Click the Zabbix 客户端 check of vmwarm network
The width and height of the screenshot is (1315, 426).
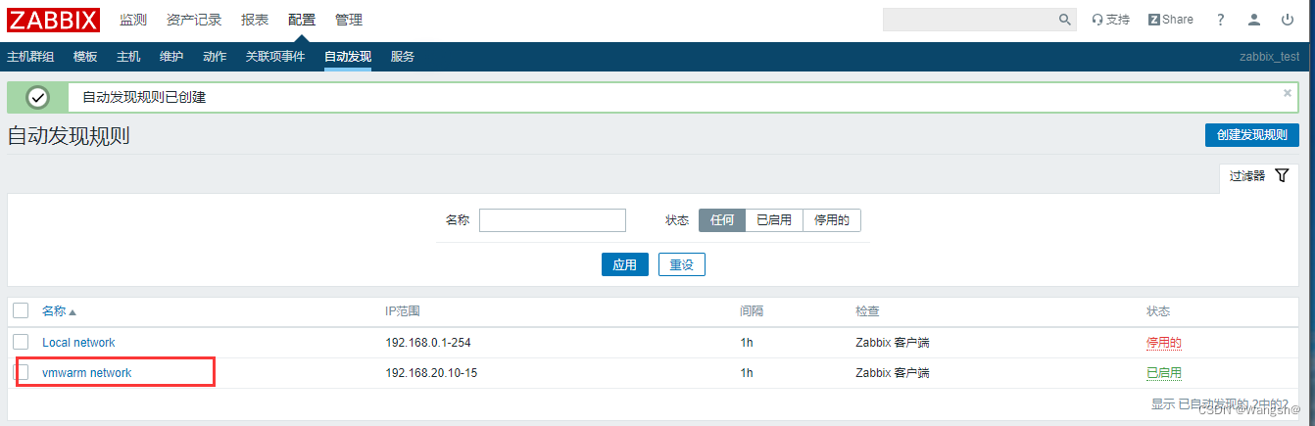[x=893, y=373]
